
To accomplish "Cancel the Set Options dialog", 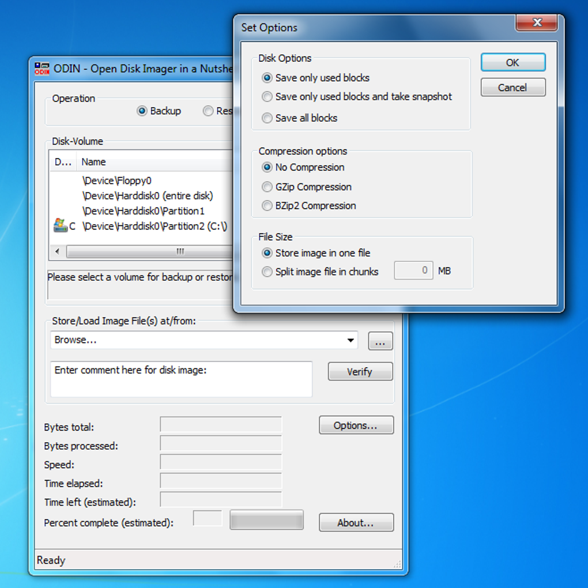I will 512,88.
